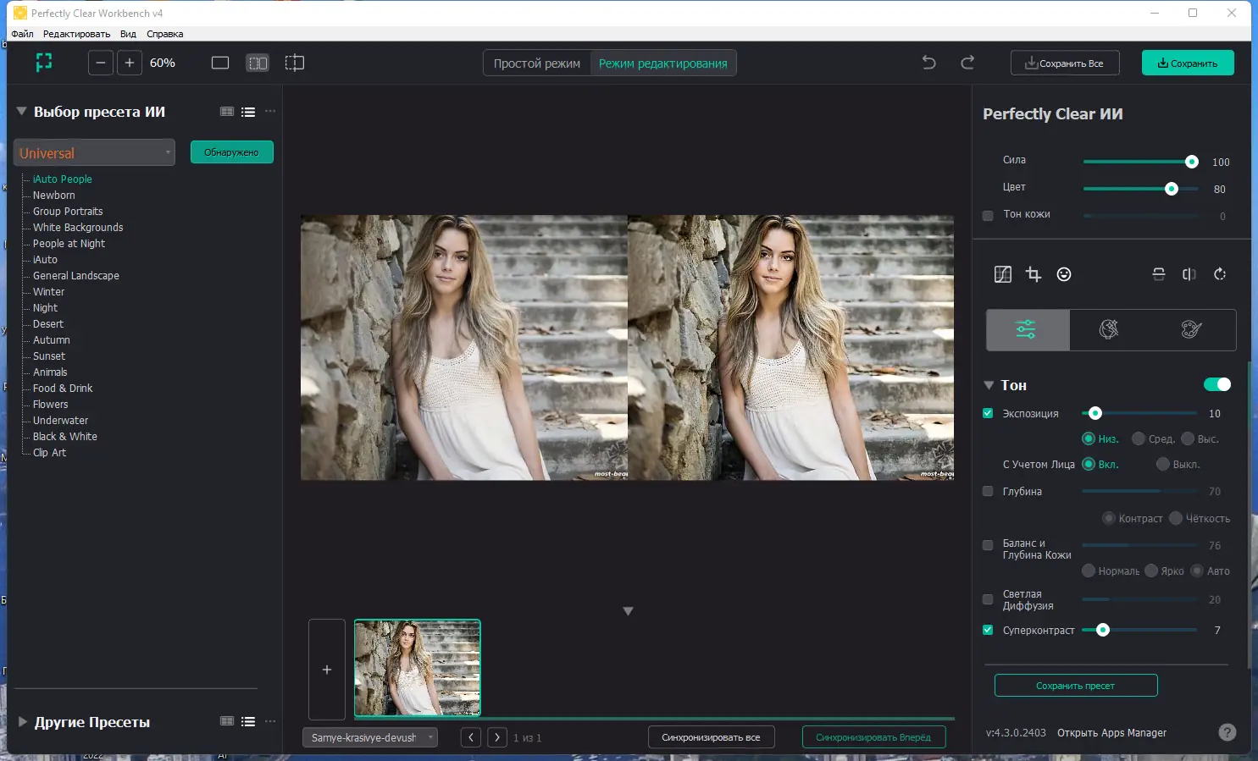Click the green Сохранить button

point(1188,63)
